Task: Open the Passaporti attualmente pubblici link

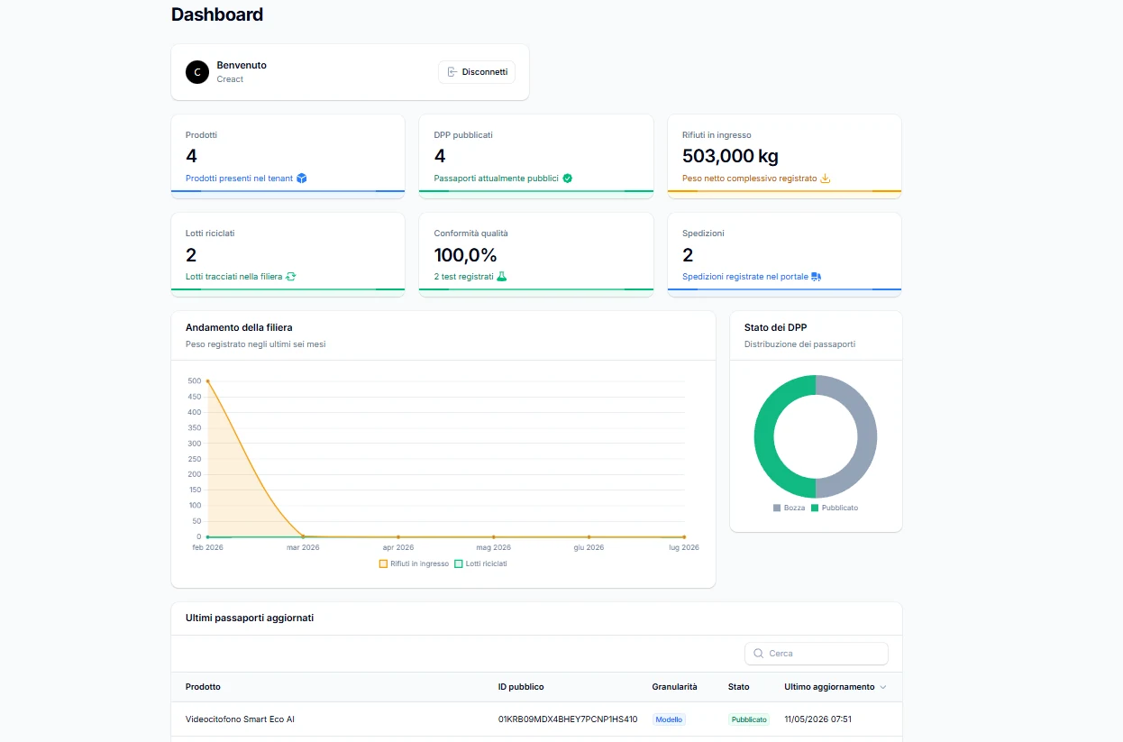Action: (497, 179)
